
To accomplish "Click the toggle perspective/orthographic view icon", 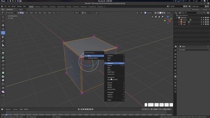I will tap(152, 17).
